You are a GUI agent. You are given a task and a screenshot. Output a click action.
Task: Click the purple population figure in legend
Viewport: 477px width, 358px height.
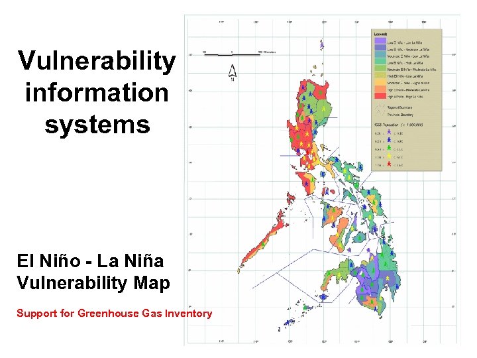click(389, 132)
